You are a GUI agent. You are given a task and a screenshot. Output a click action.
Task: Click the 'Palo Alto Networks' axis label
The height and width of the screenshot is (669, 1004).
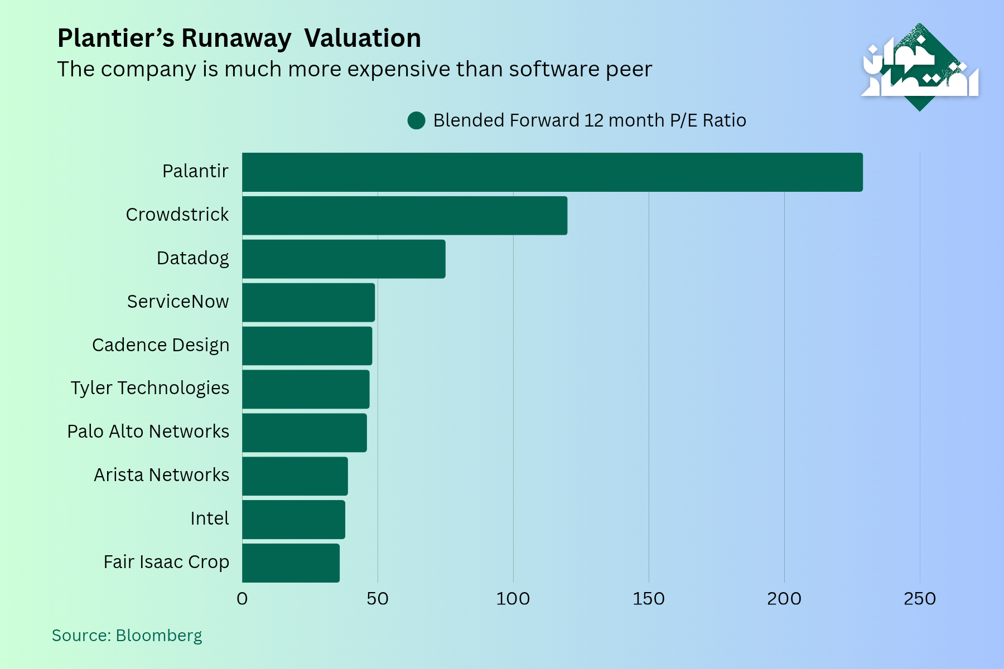click(x=148, y=432)
